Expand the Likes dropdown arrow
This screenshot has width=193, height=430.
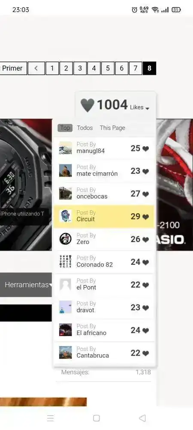tap(148, 109)
